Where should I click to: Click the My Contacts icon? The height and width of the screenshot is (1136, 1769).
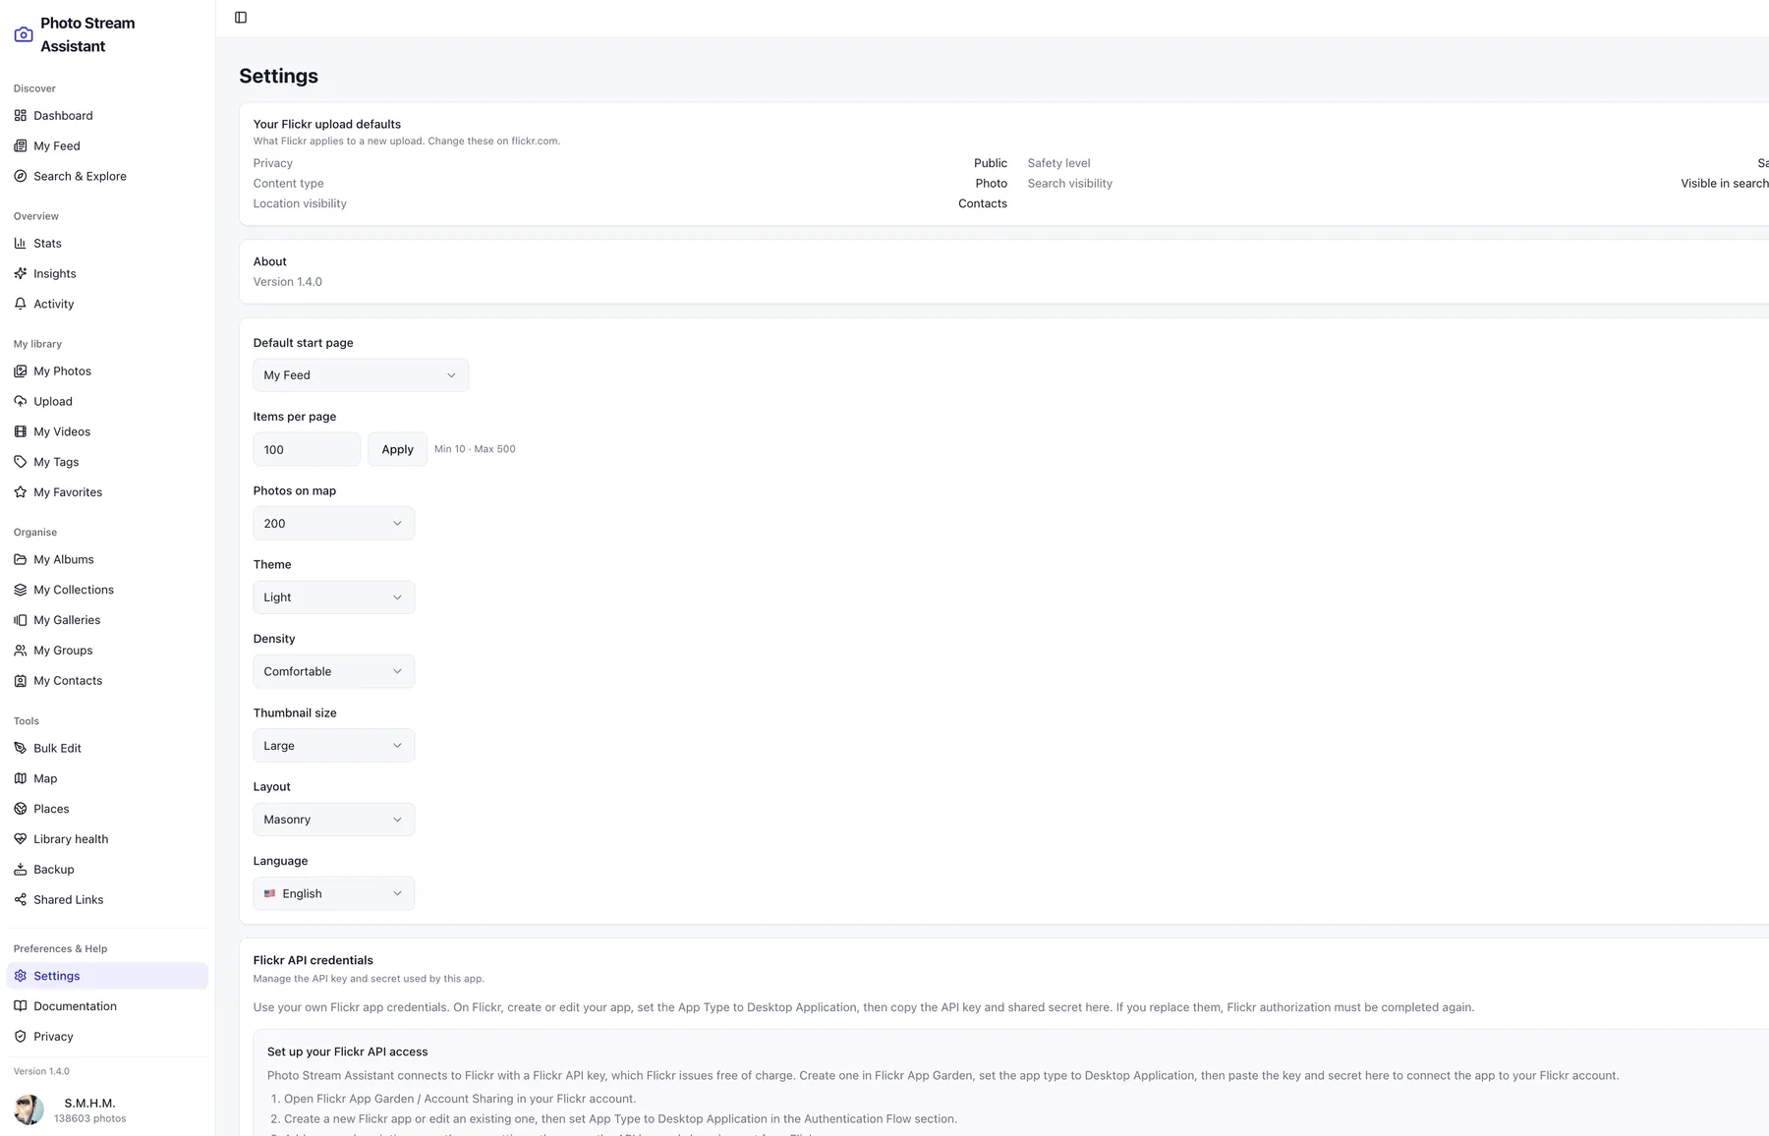coord(21,680)
